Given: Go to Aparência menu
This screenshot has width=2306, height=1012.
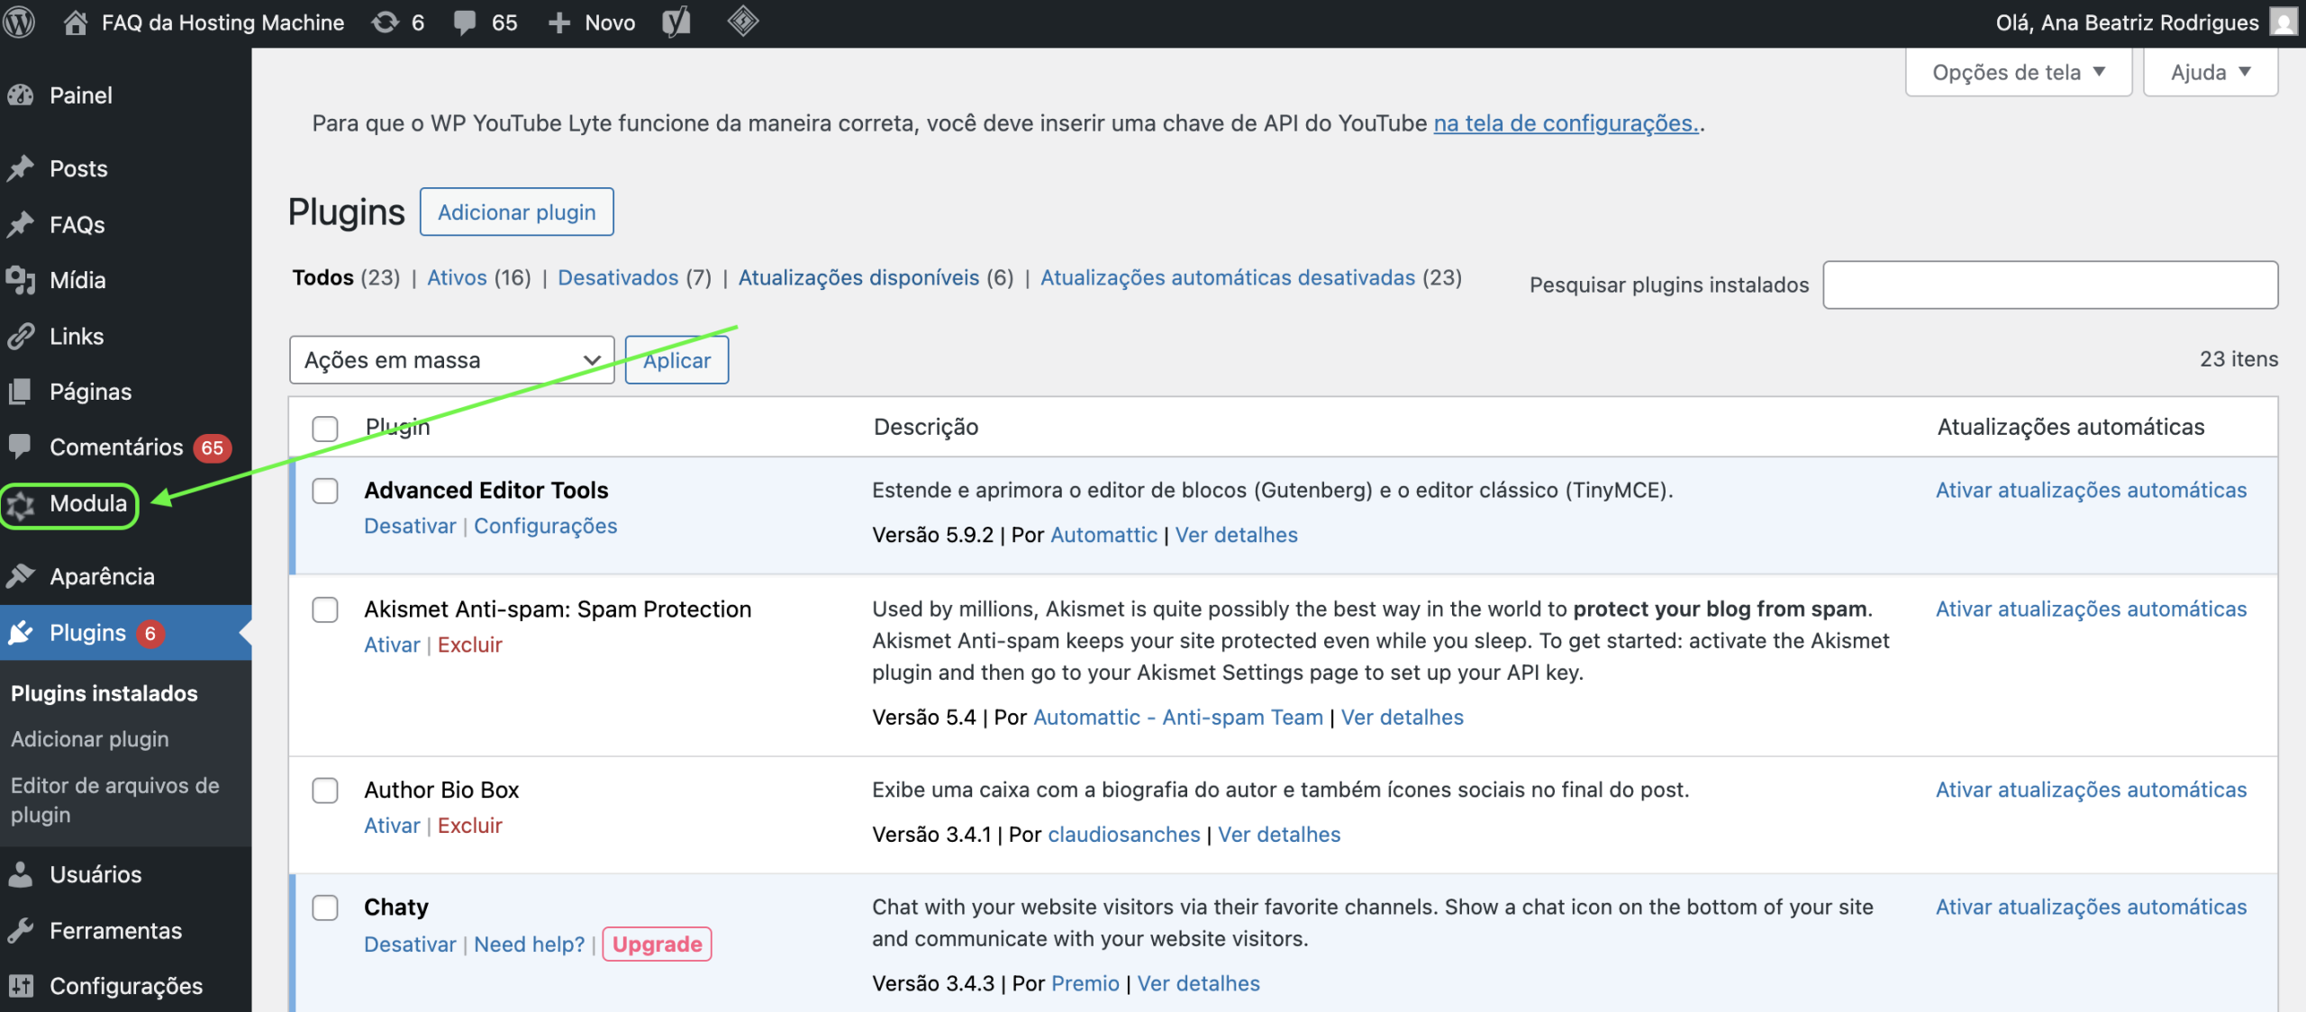Looking at the screenshot, I should coord(102,576).
